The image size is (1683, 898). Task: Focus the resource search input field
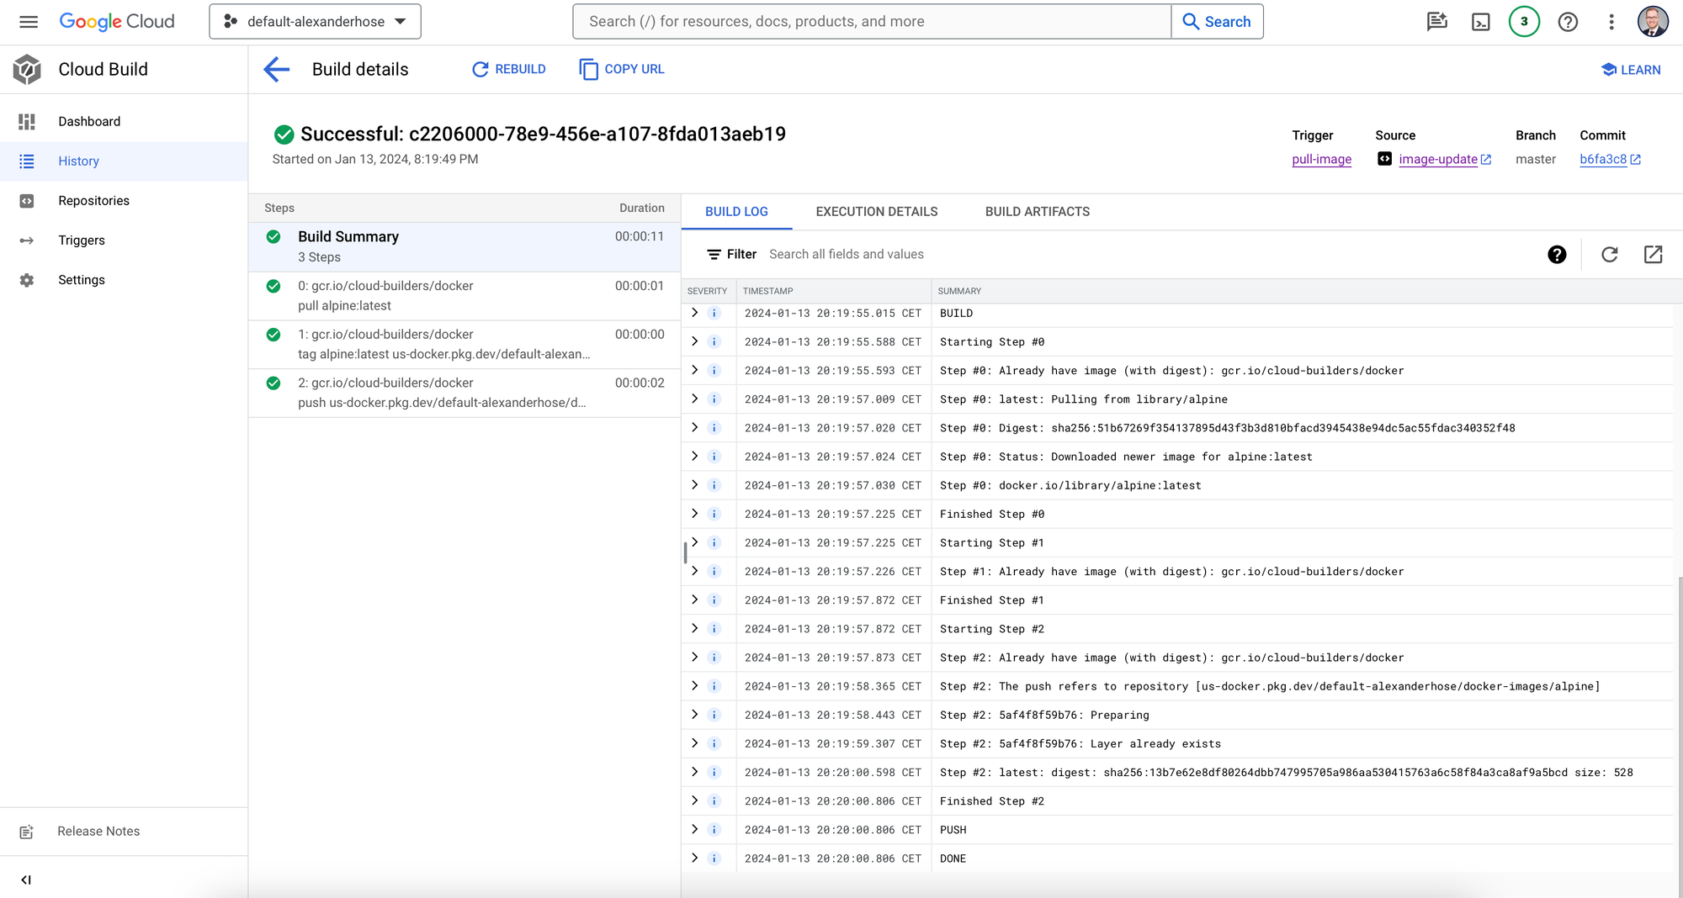872,22
